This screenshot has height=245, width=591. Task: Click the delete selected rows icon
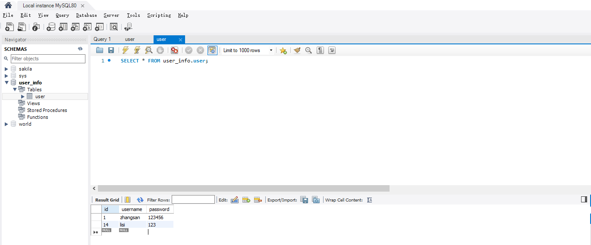[x=258, y=200]
